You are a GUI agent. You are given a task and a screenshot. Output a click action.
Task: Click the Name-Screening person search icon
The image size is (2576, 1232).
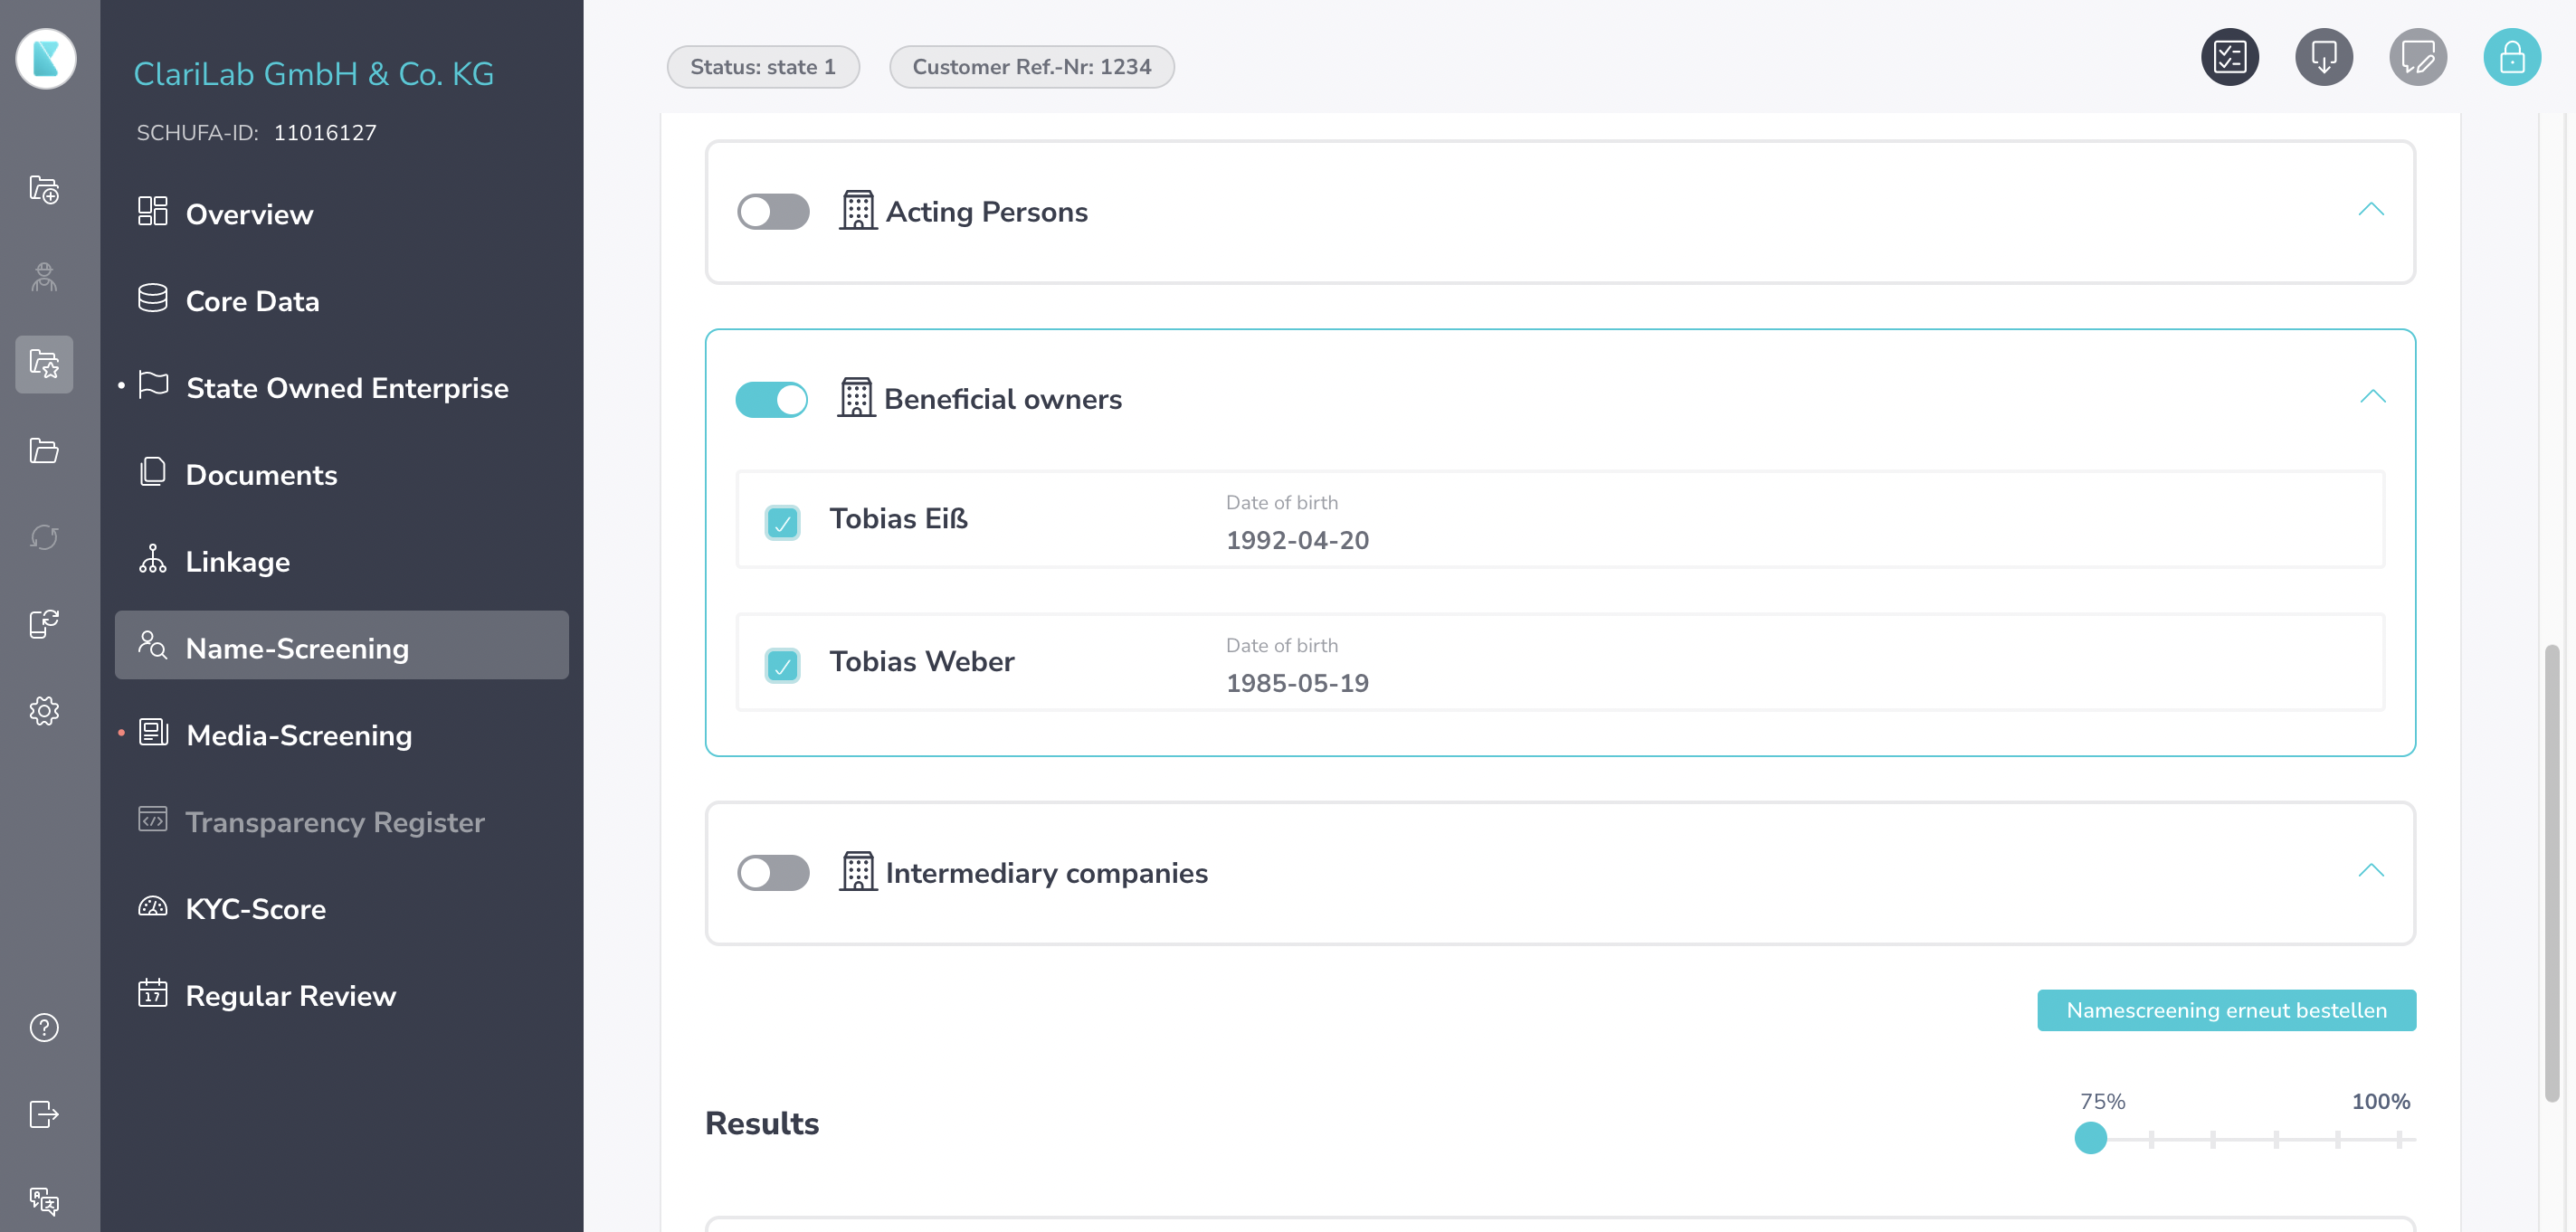(152, 644)
